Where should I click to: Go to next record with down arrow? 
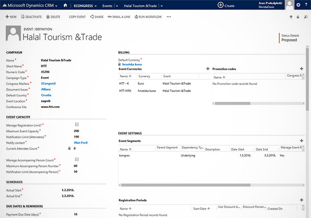[298, 17]
